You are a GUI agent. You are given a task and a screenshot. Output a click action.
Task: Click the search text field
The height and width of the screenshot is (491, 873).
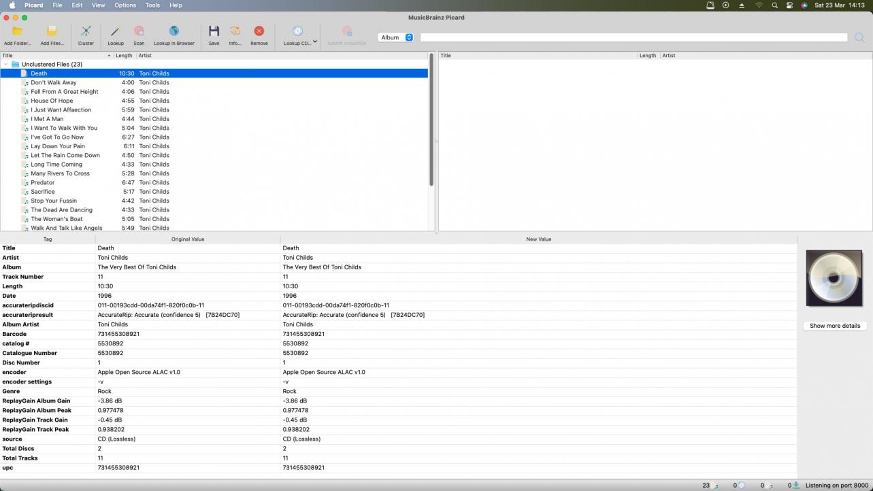click(633, 37)
